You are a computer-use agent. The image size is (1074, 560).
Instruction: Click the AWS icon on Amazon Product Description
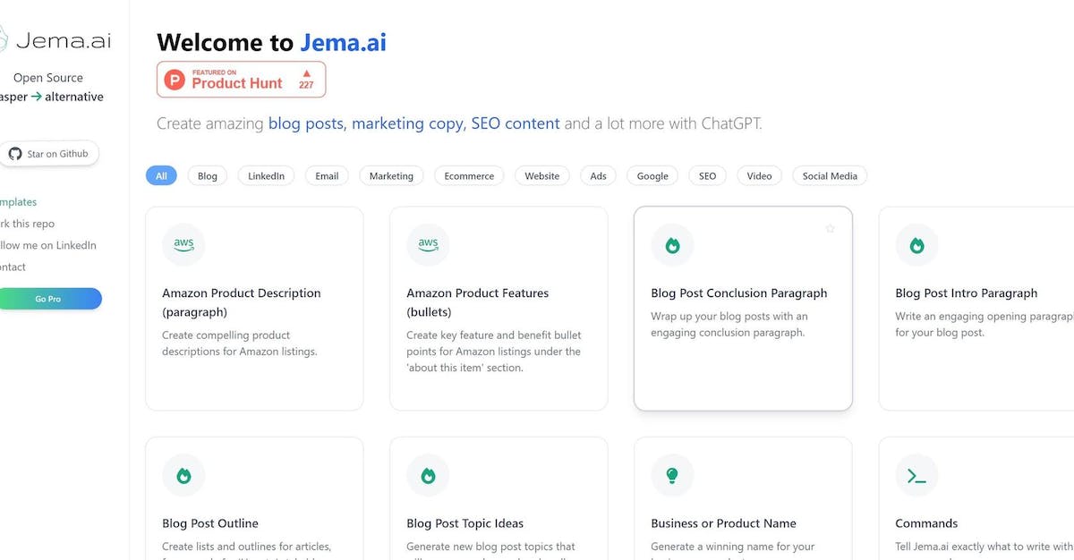(183, 245)
